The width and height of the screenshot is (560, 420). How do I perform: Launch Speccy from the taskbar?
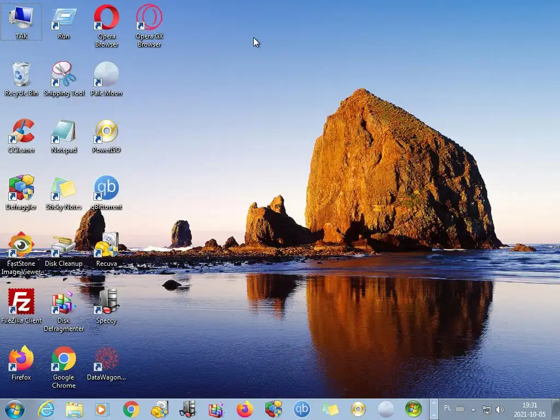click(x=188, y=409)
